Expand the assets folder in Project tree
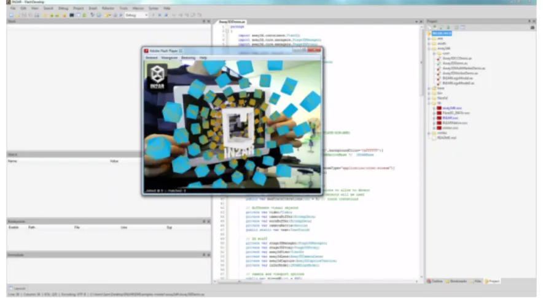 click(429, 44)
